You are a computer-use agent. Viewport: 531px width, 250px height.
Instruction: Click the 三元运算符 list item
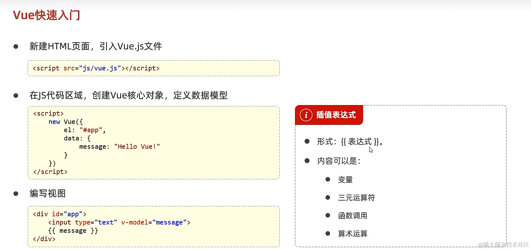[x=356, y=198]
